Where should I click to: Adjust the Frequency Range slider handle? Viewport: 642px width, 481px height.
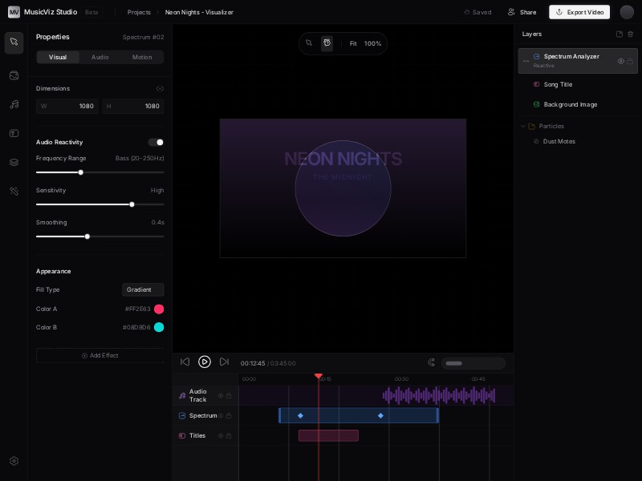click(x=81, y=172)
